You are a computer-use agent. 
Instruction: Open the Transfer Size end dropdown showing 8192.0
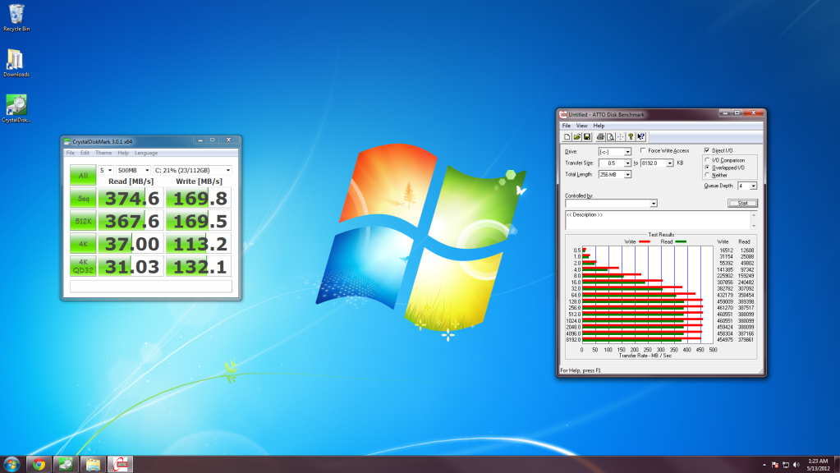(670, 163)
